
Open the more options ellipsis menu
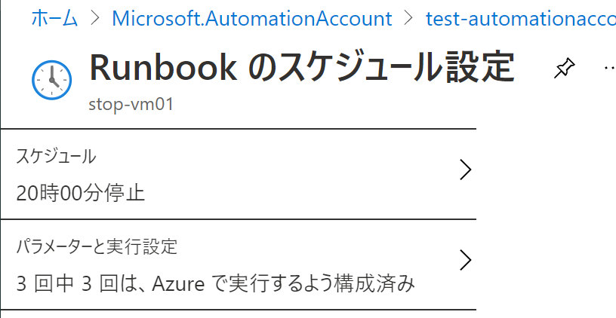[610, 68]
